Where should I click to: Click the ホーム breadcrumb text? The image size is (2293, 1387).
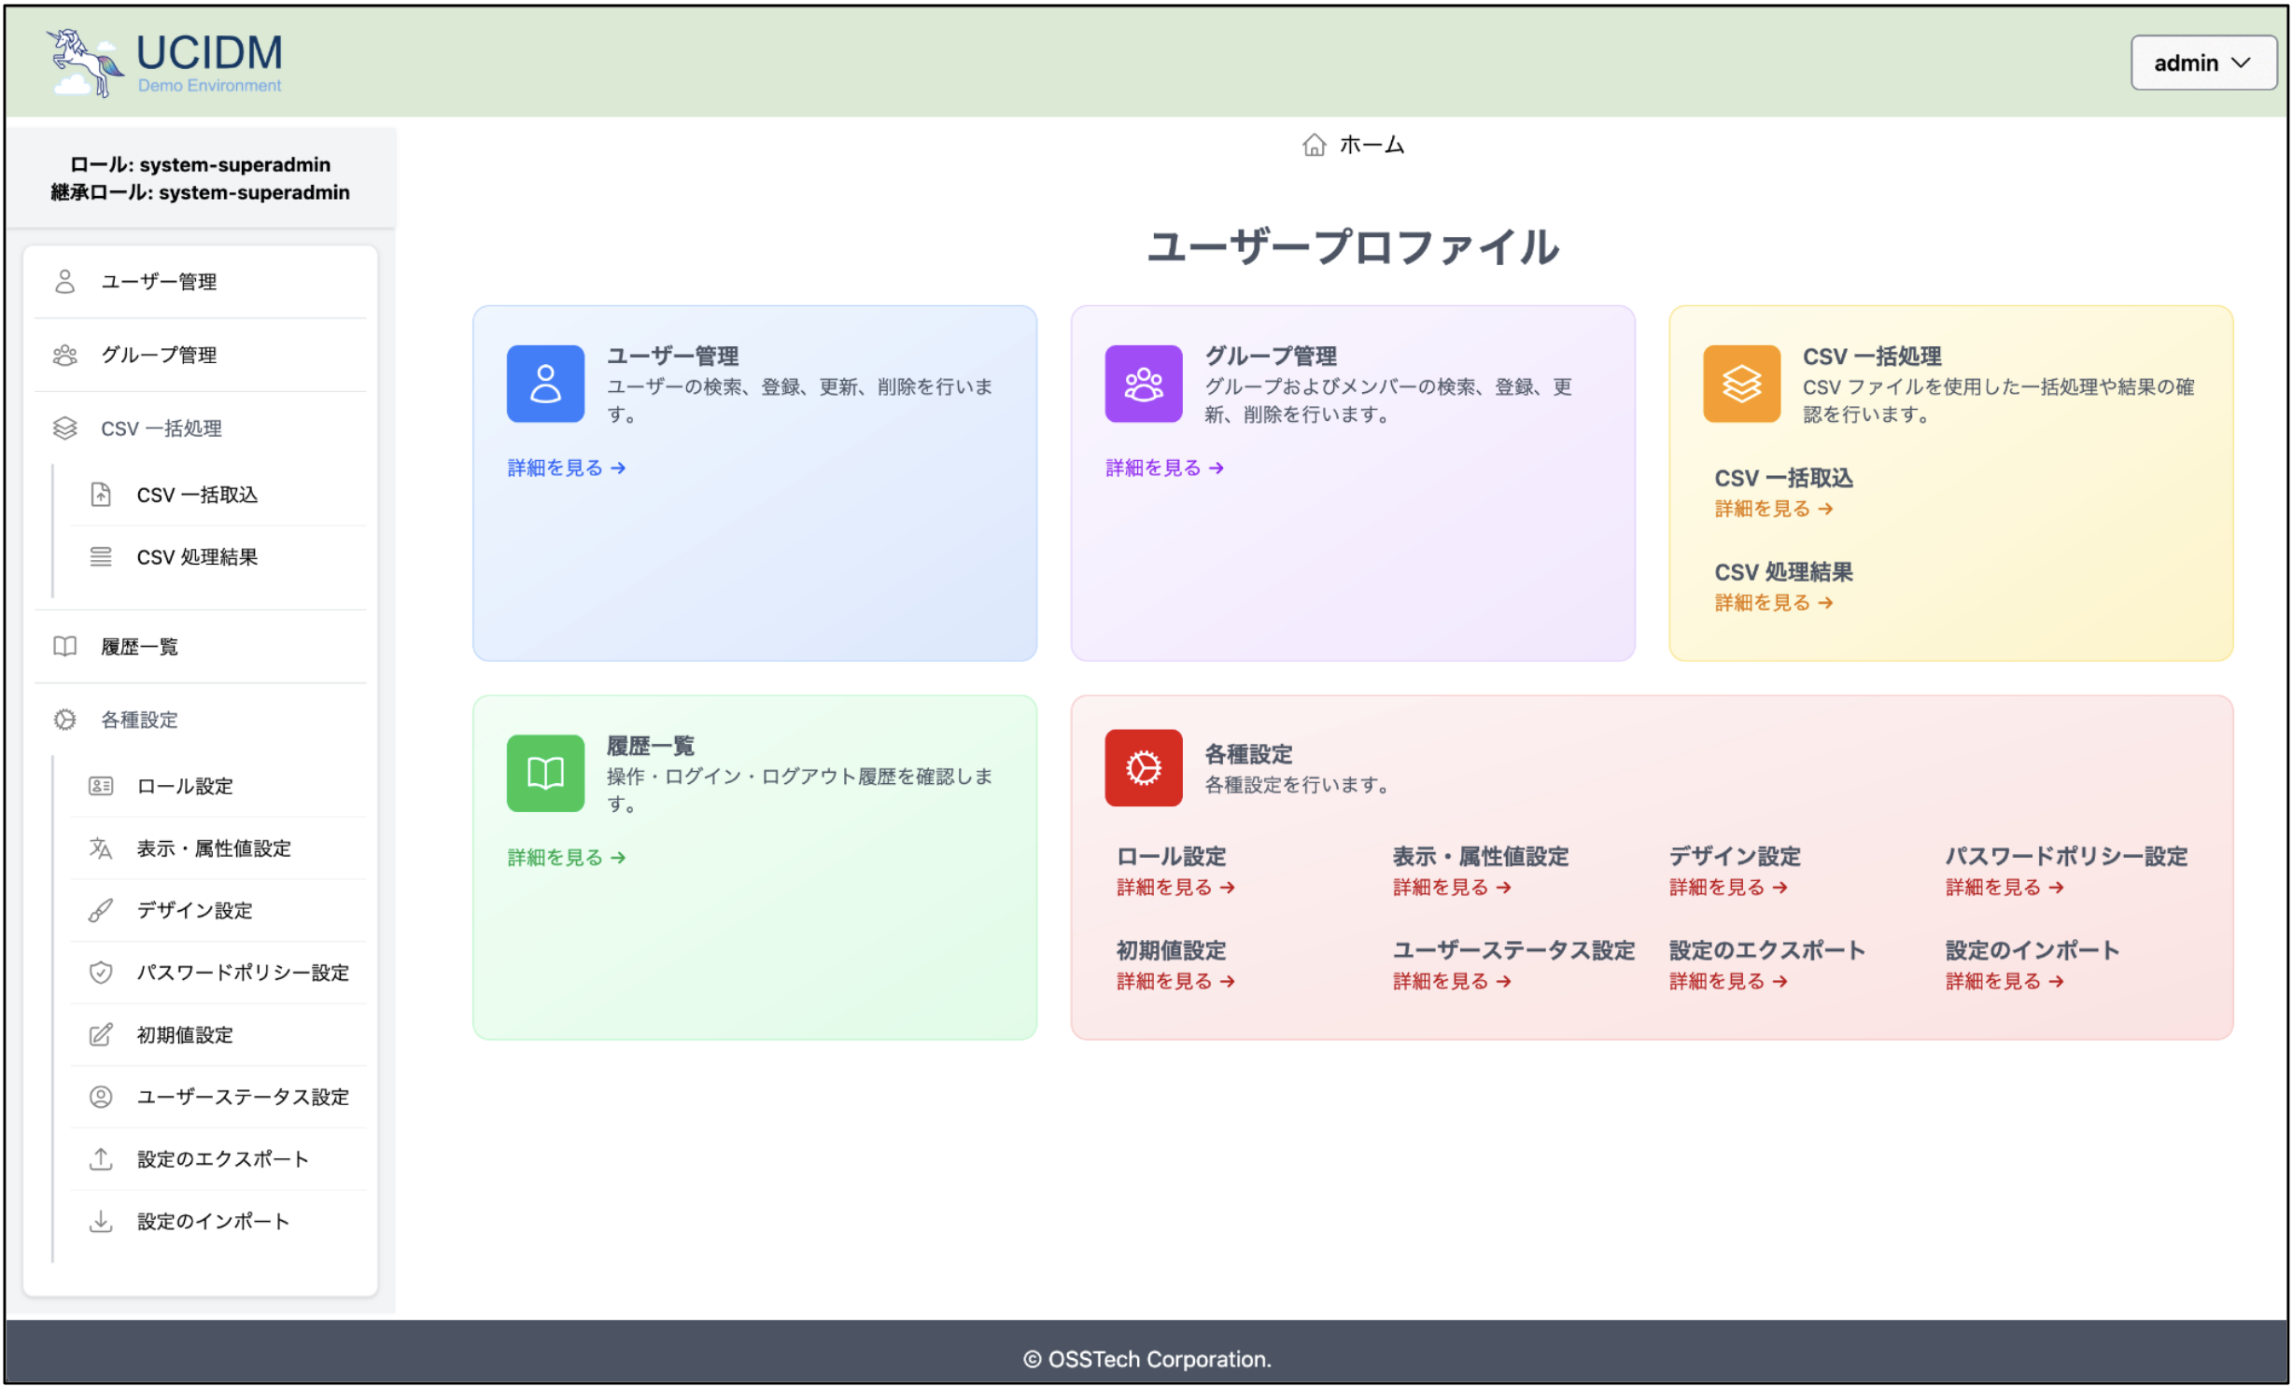1372,145
